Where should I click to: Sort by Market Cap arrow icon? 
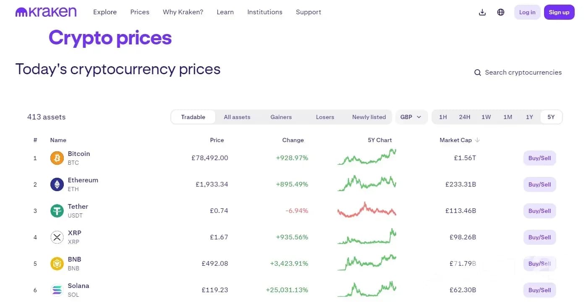coord(477,140)
